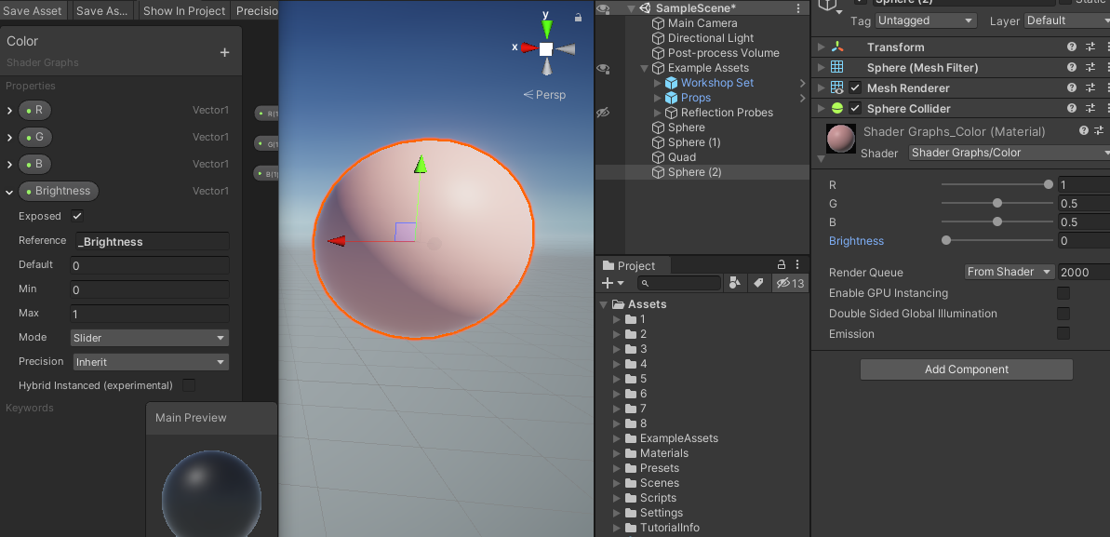Image resolution: width=1110 pixels, height=537 pixels.
Task: Open presets for Sphere (Mesh Filter)
Action: point(1089,67)
